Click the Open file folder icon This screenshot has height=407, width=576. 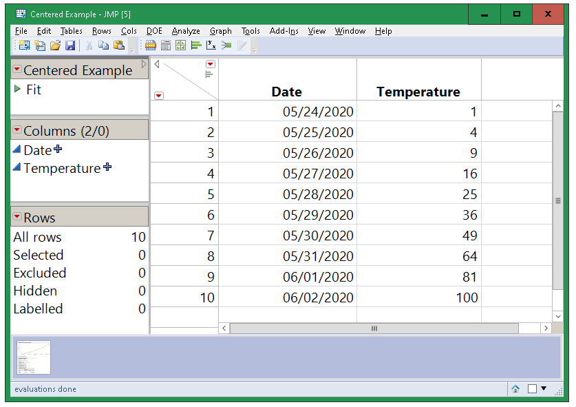click(55, 45)
